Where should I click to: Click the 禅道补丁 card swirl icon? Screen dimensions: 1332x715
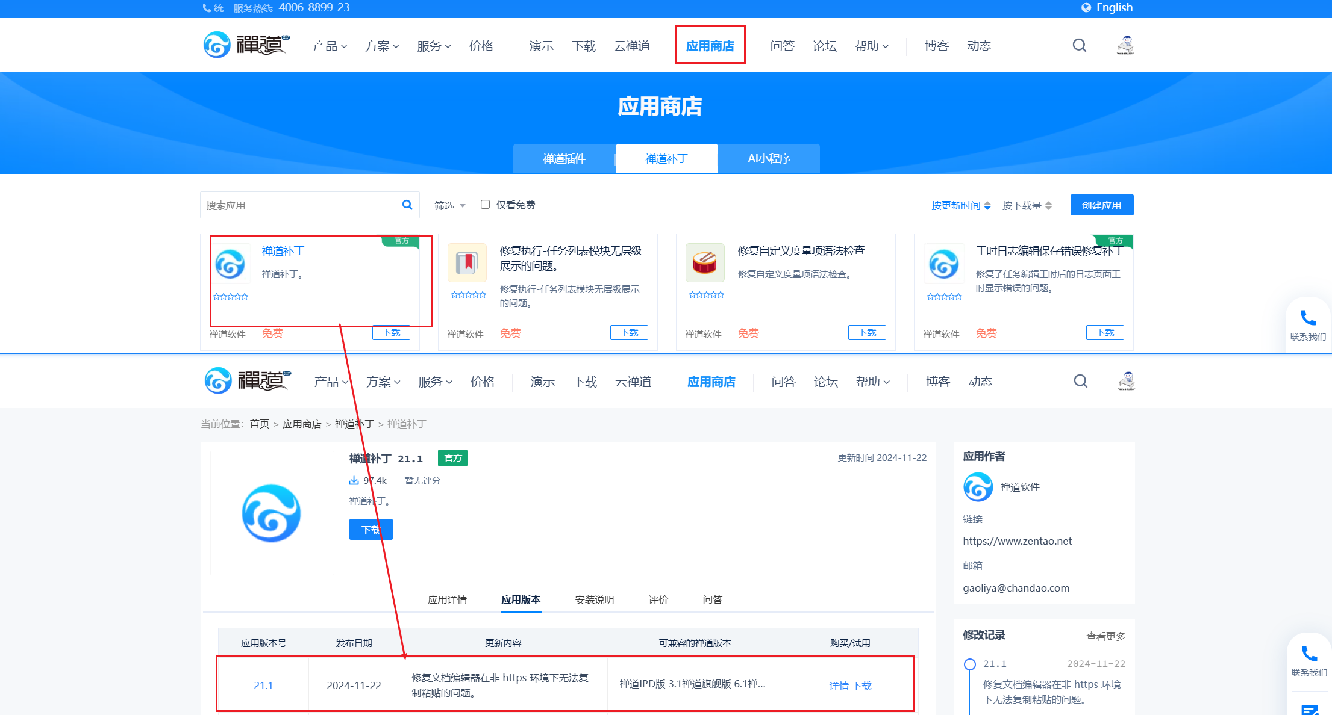tap(230, 264)
